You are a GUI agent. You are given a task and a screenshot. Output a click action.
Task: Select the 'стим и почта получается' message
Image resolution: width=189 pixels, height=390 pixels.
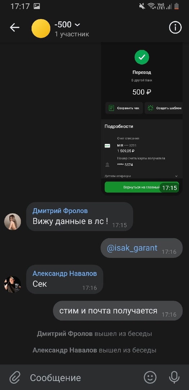(x=118, y=311)
